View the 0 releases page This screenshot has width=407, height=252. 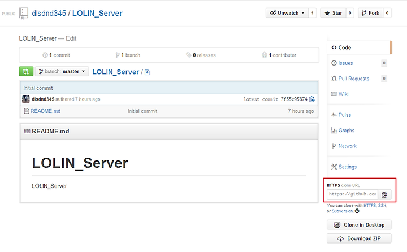pos(201,55)
